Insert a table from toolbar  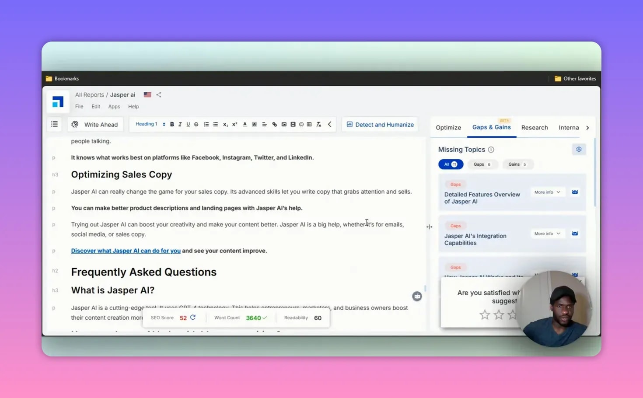tap(309, 125)
